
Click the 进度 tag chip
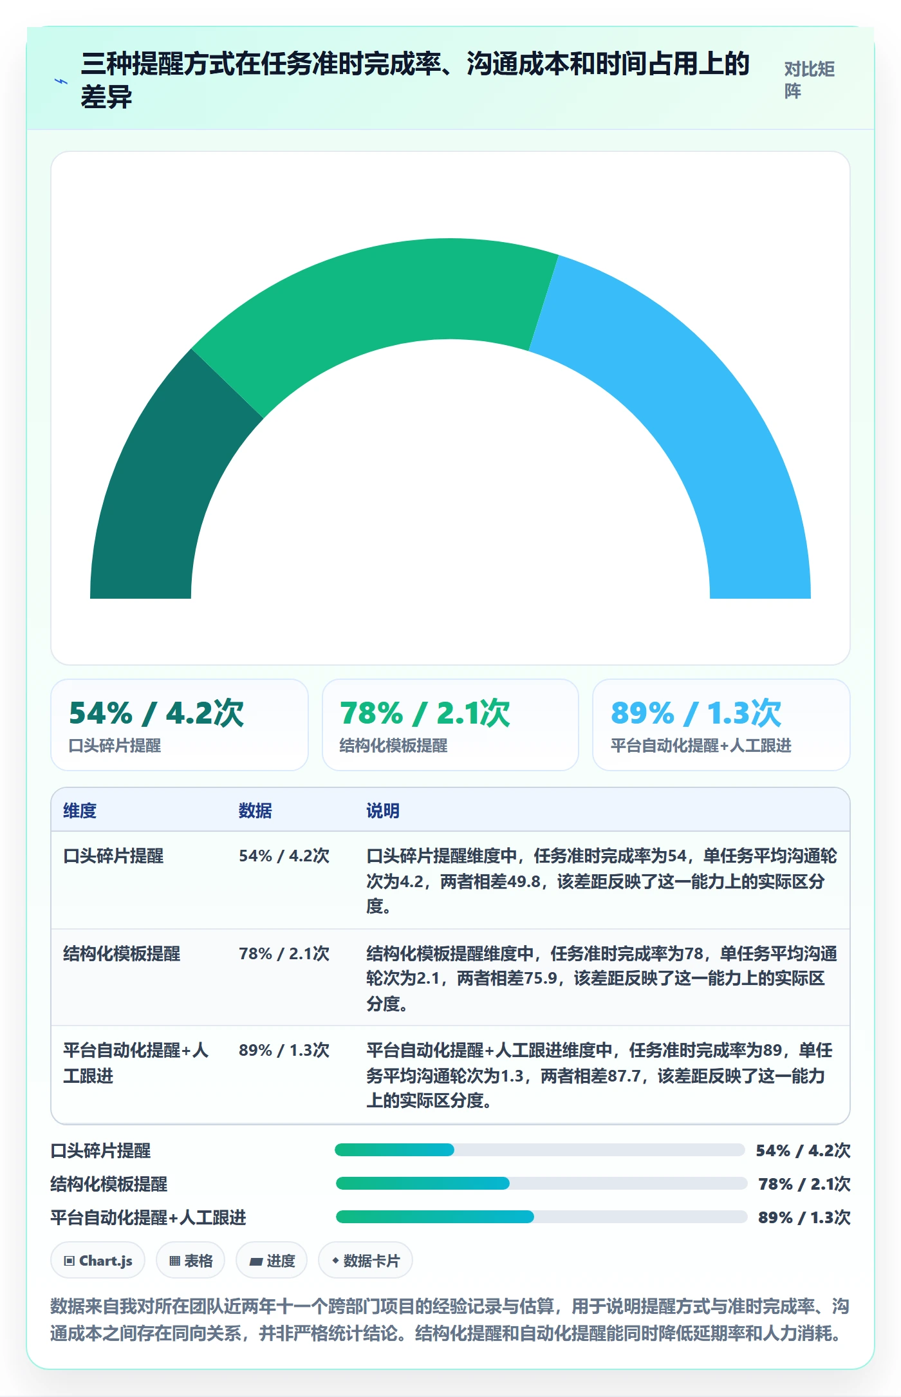[272, 1261]
